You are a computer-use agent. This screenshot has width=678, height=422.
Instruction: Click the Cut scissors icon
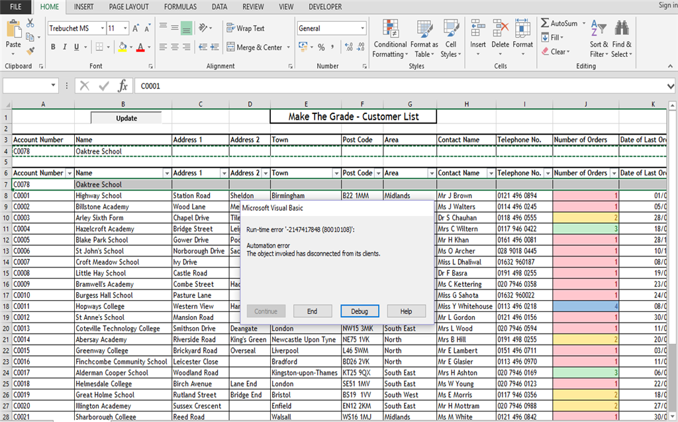pyautogui.click(x=30, y=23)
